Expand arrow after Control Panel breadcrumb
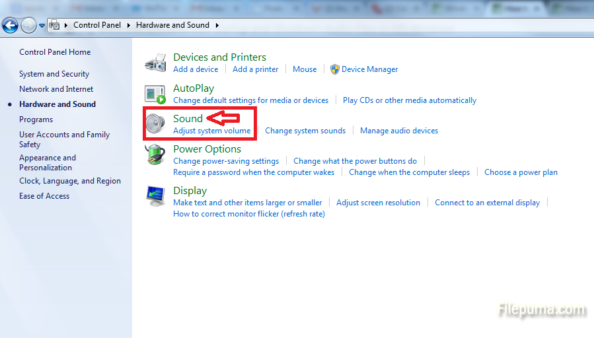This screenshot has width=594, height=338. pyautogui.click(x=128, y=25)
